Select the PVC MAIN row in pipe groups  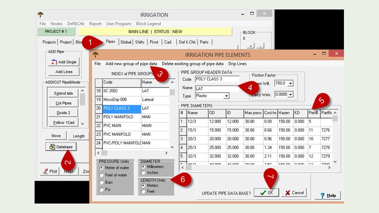click(132, 125)
